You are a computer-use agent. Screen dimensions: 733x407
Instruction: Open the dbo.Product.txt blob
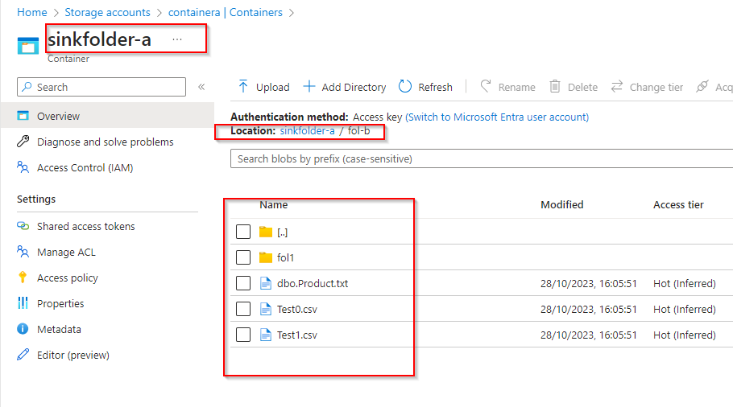(x=313, y=283)
